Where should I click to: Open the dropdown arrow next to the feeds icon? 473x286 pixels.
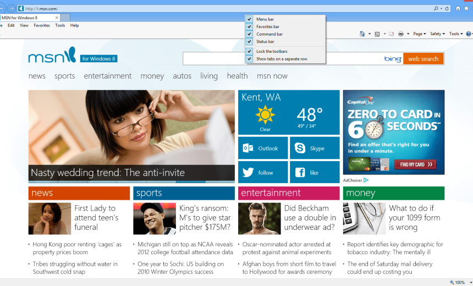coord(384,34)
